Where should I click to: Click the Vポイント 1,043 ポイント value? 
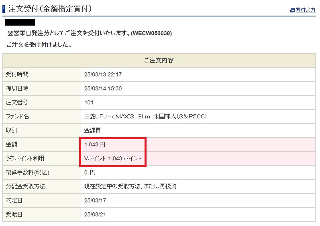pos(113,158)
